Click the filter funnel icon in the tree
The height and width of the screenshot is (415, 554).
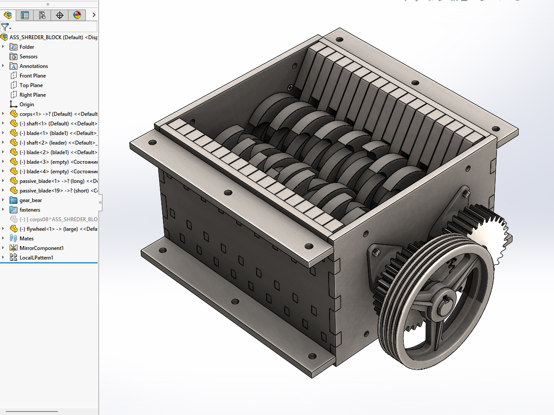coord(5,27)
